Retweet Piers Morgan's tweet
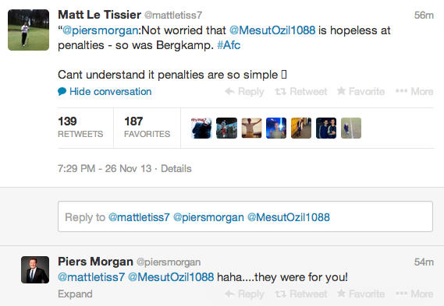 301,294
